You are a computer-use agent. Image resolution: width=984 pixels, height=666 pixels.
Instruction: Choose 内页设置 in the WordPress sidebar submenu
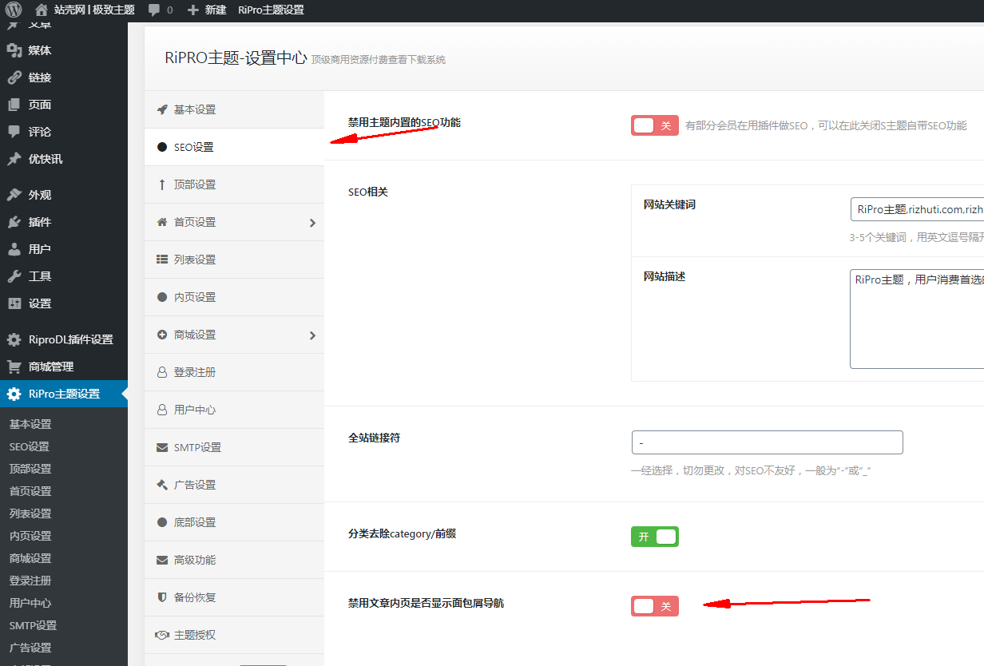[x=30, y=536]
